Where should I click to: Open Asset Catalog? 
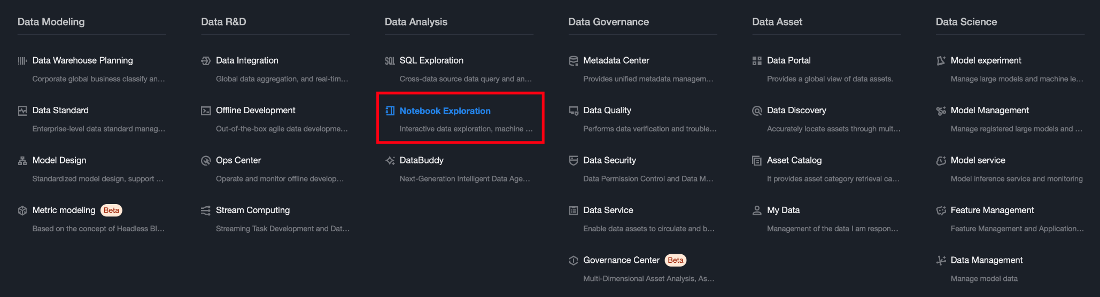point(794,160)
